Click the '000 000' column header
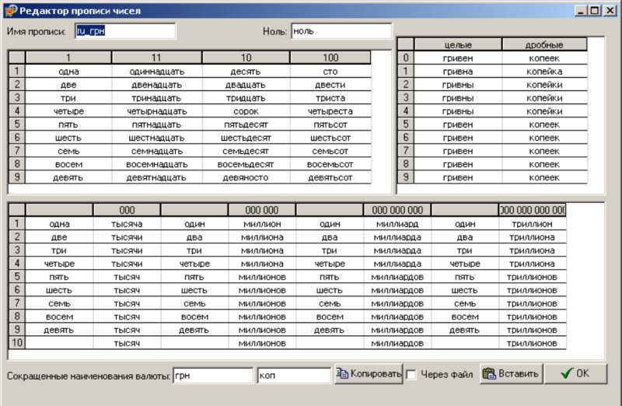 [x=262, y=210]
